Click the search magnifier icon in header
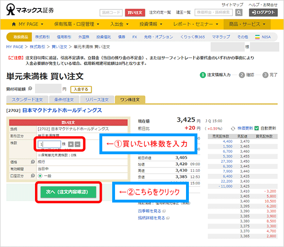 click(239, 12)
